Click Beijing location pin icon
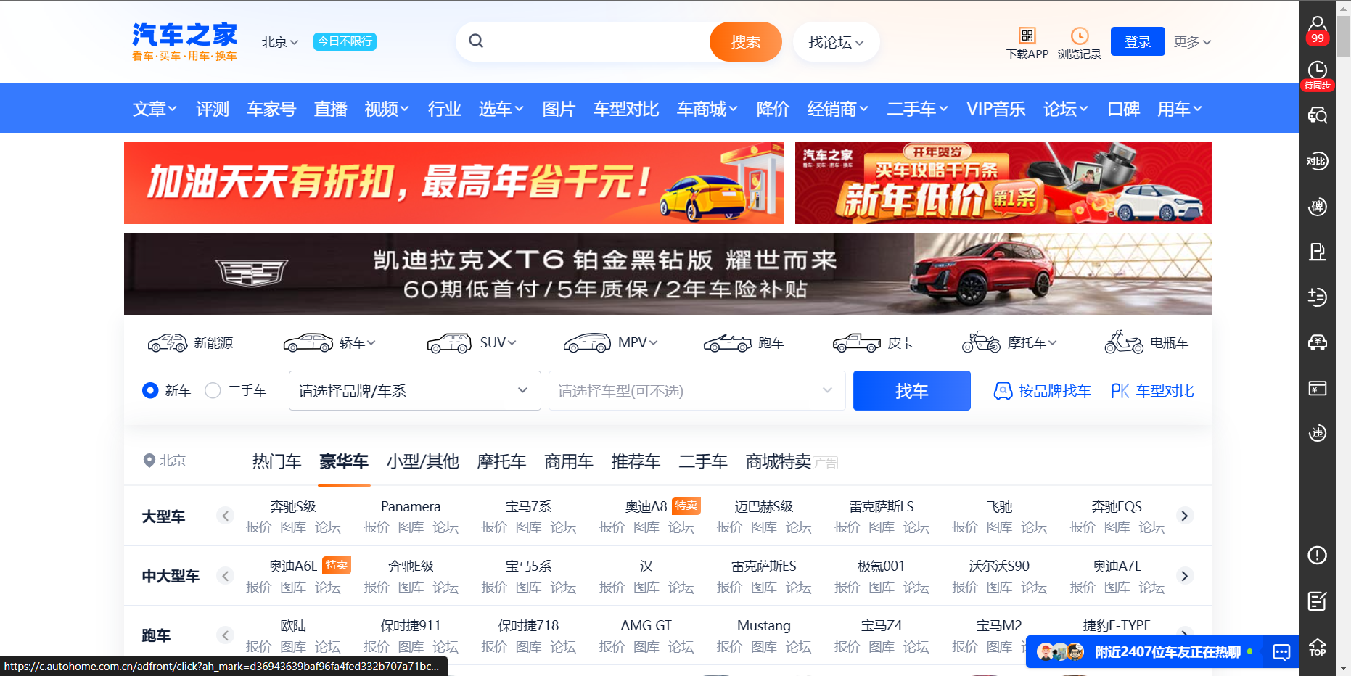The width and height of the screenshot is (1351, 676). coord(149,461)
